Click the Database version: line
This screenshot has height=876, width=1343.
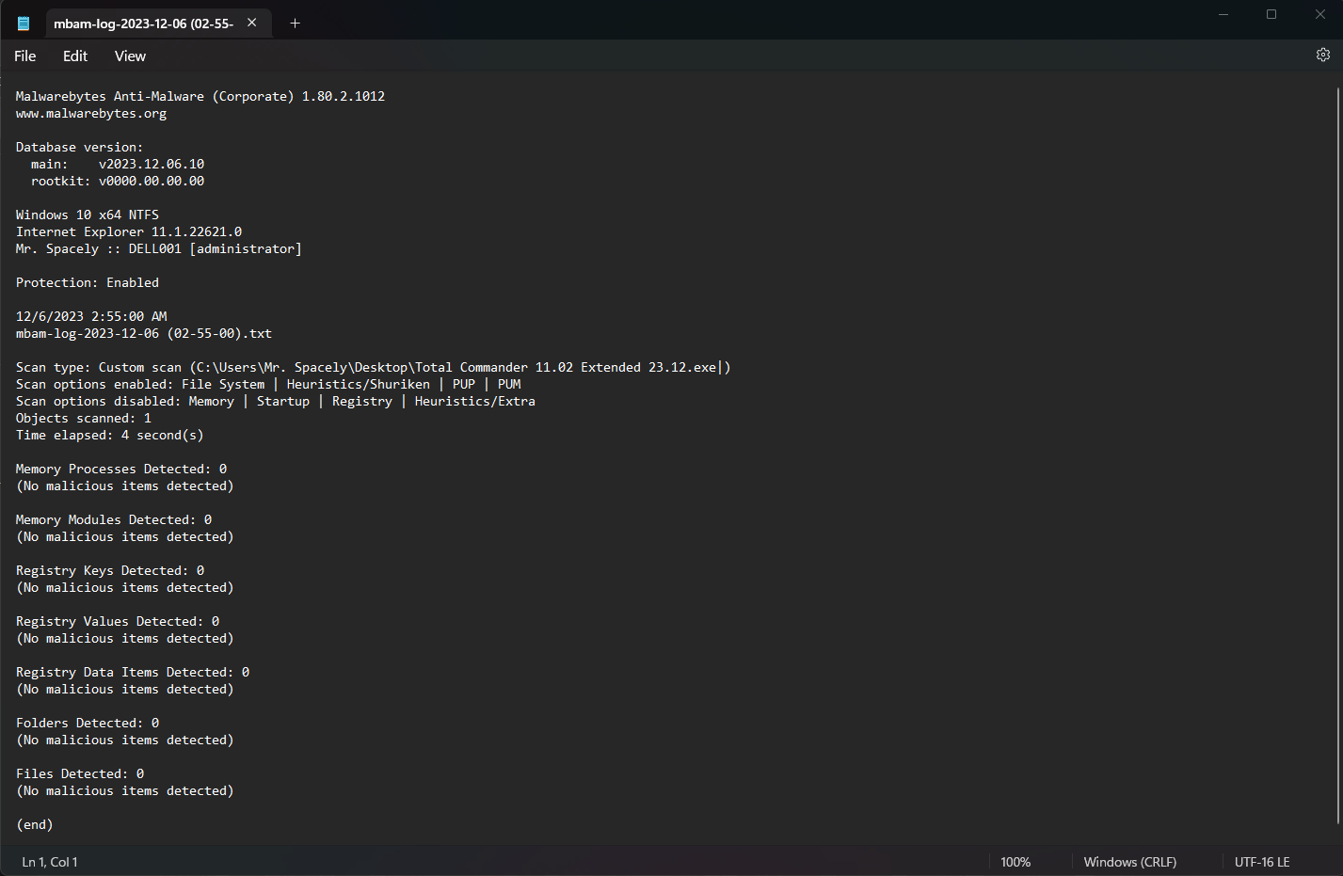click(80, 147)
